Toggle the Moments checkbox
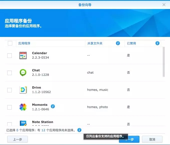 click(10, 107)
